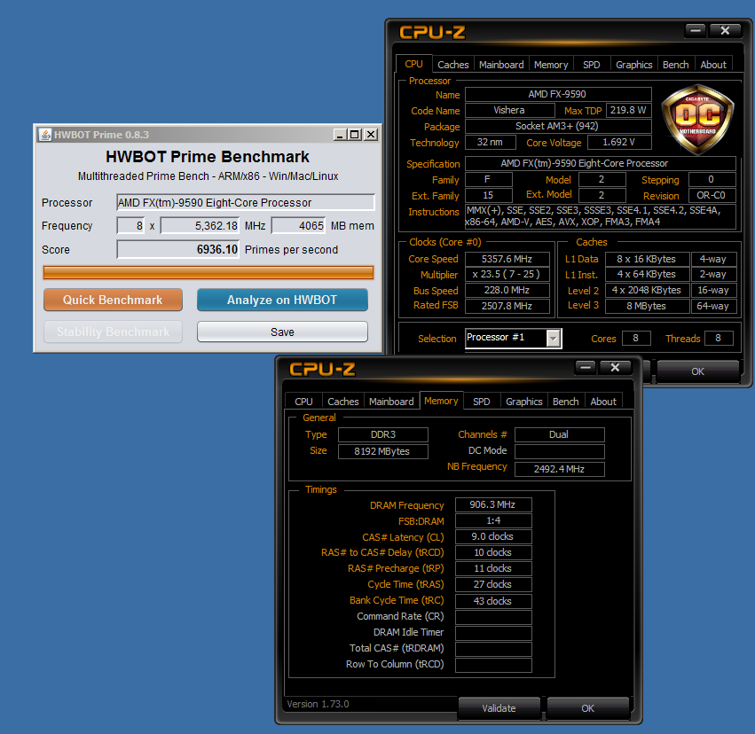This screenshot has width=755, height=734.
Task: Click Validate in CPU-Z Memory window
Action: pyautogui.click(x=499, y=708)
